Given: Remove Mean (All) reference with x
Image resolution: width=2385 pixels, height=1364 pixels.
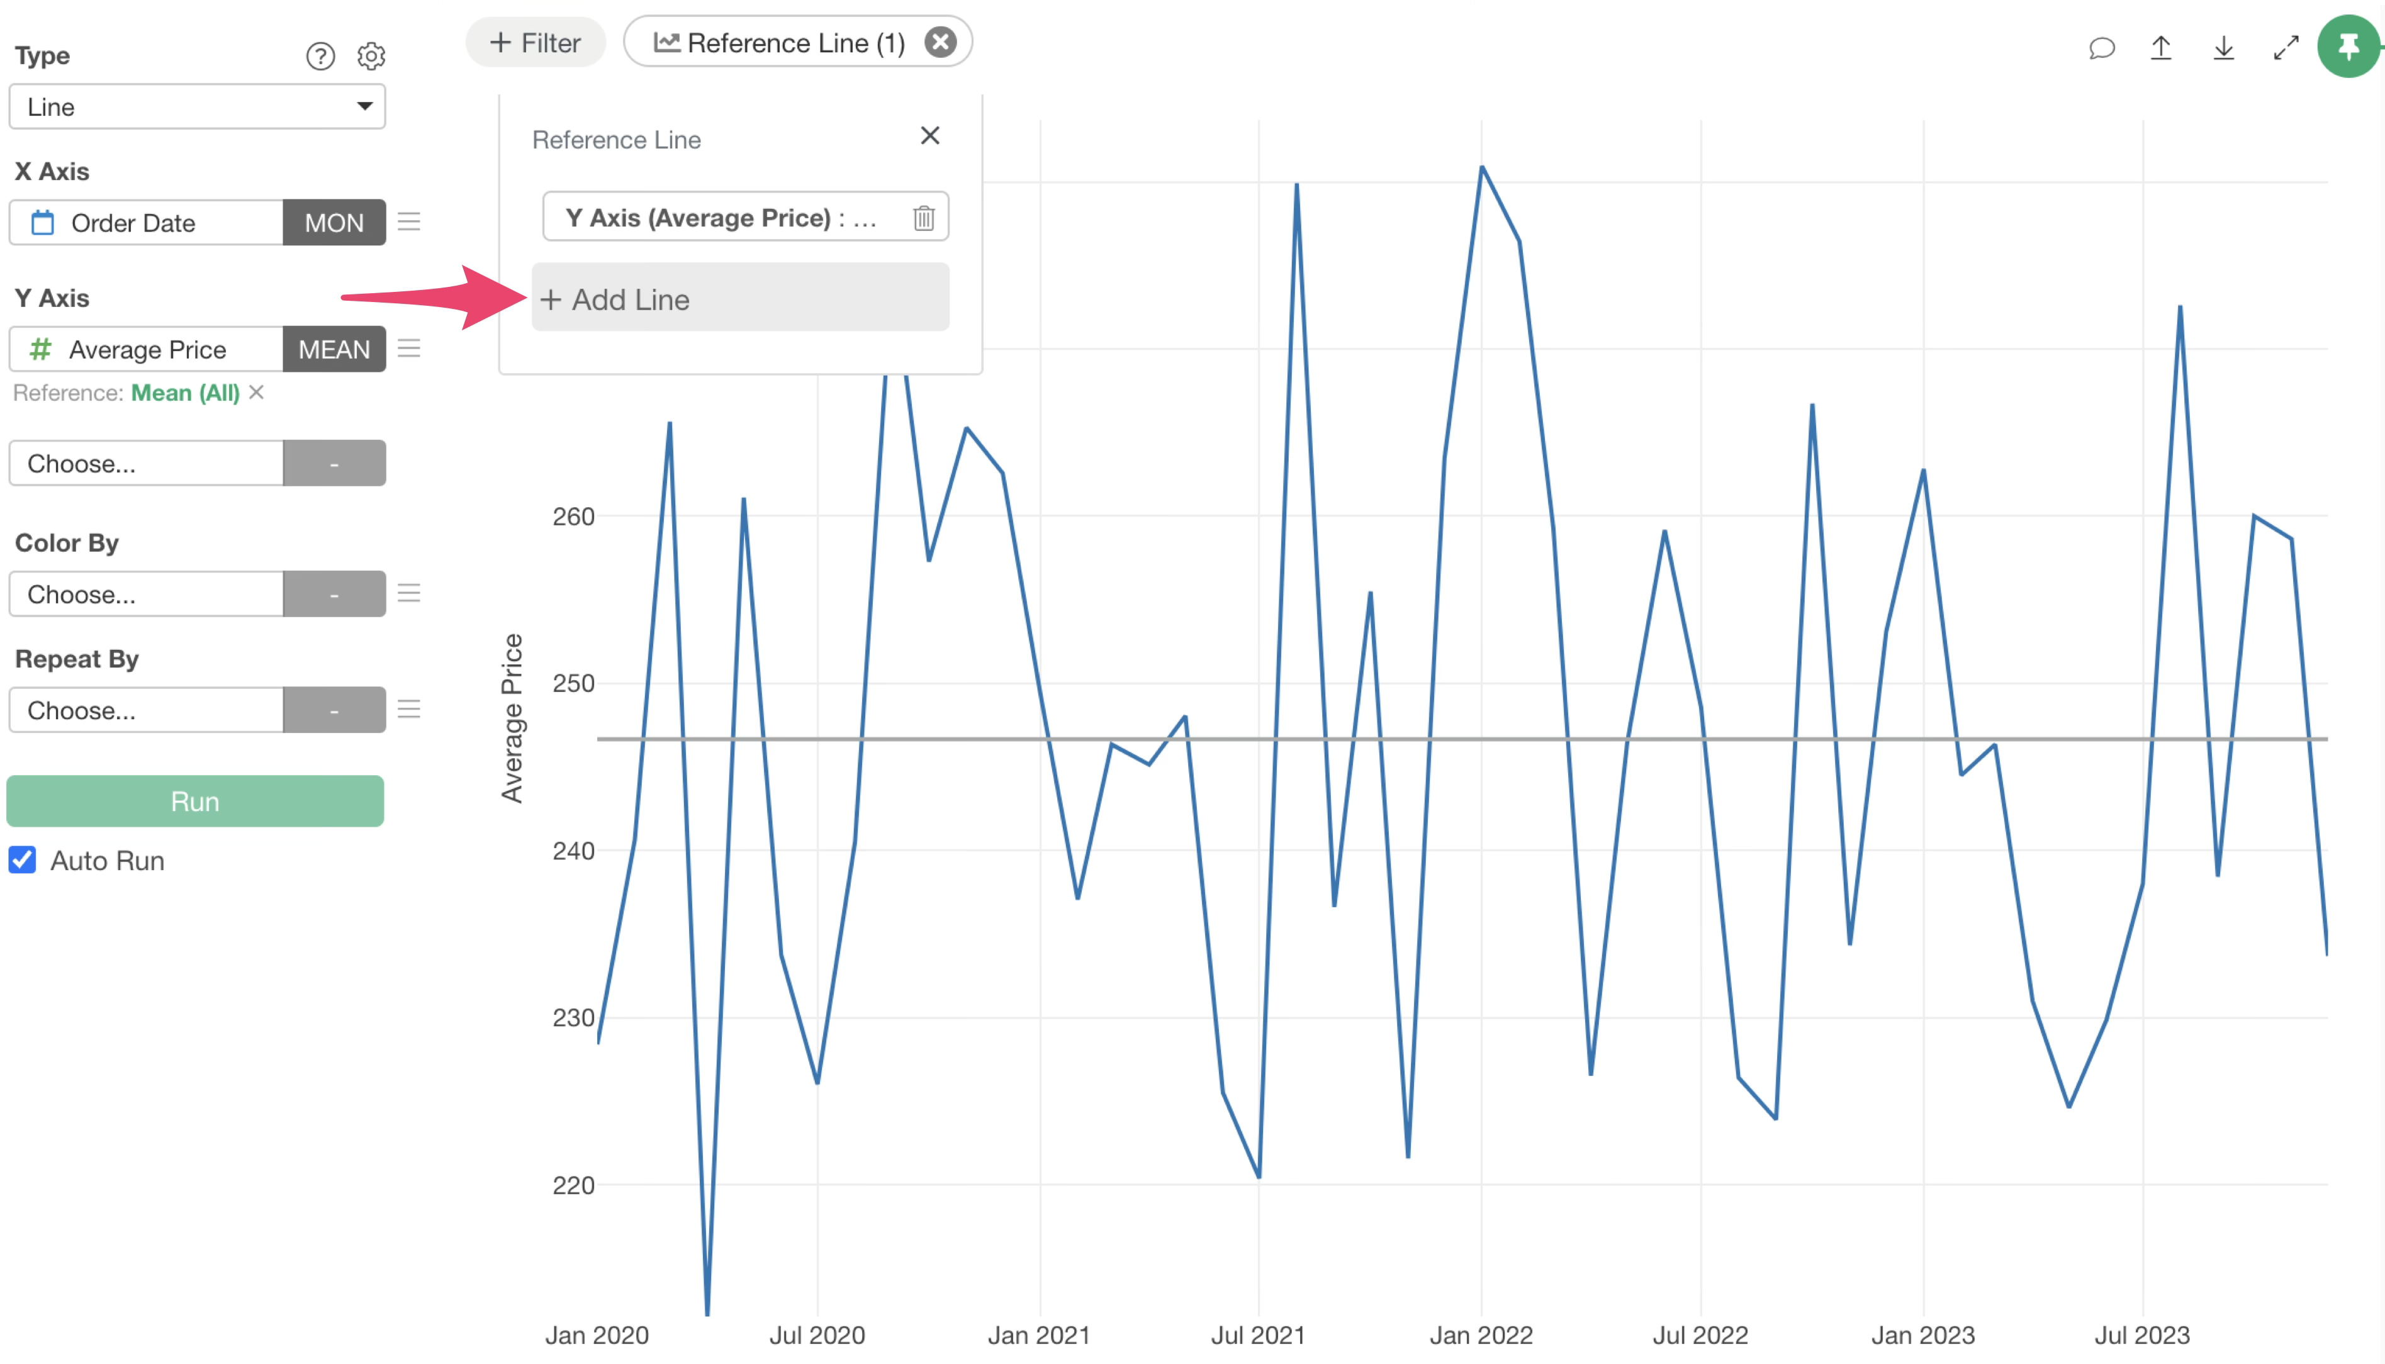Looking at the screenshot, I should [257, 393].
